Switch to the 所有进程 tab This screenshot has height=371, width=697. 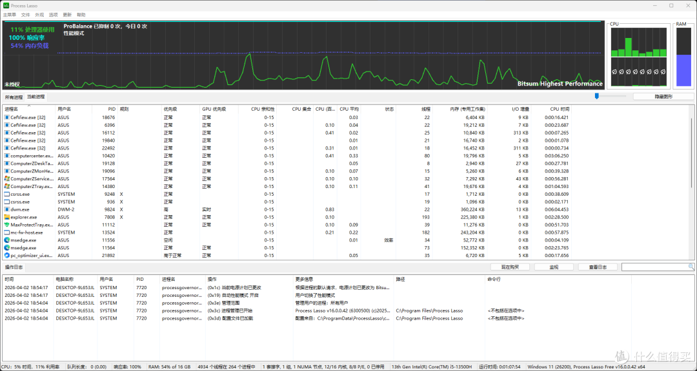(14, 97)
